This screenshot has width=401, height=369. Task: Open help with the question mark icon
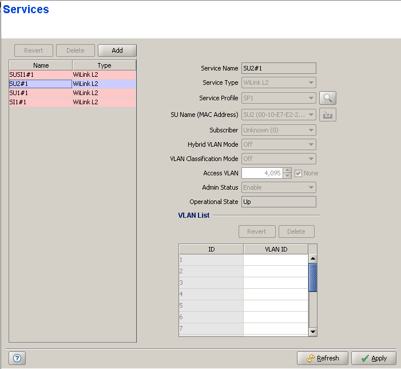point(17,358)
